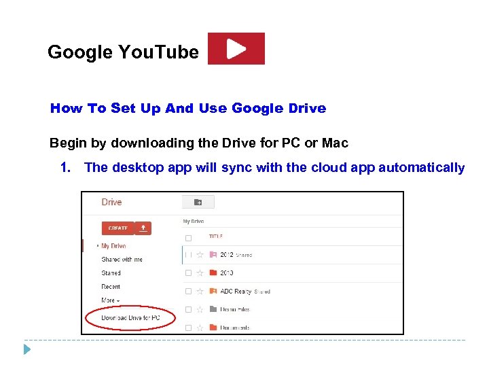Image resolution: width=489 pixels, height=367 pixels.
Task: Check the box for Demo Files
Action: tap(188, 309)
